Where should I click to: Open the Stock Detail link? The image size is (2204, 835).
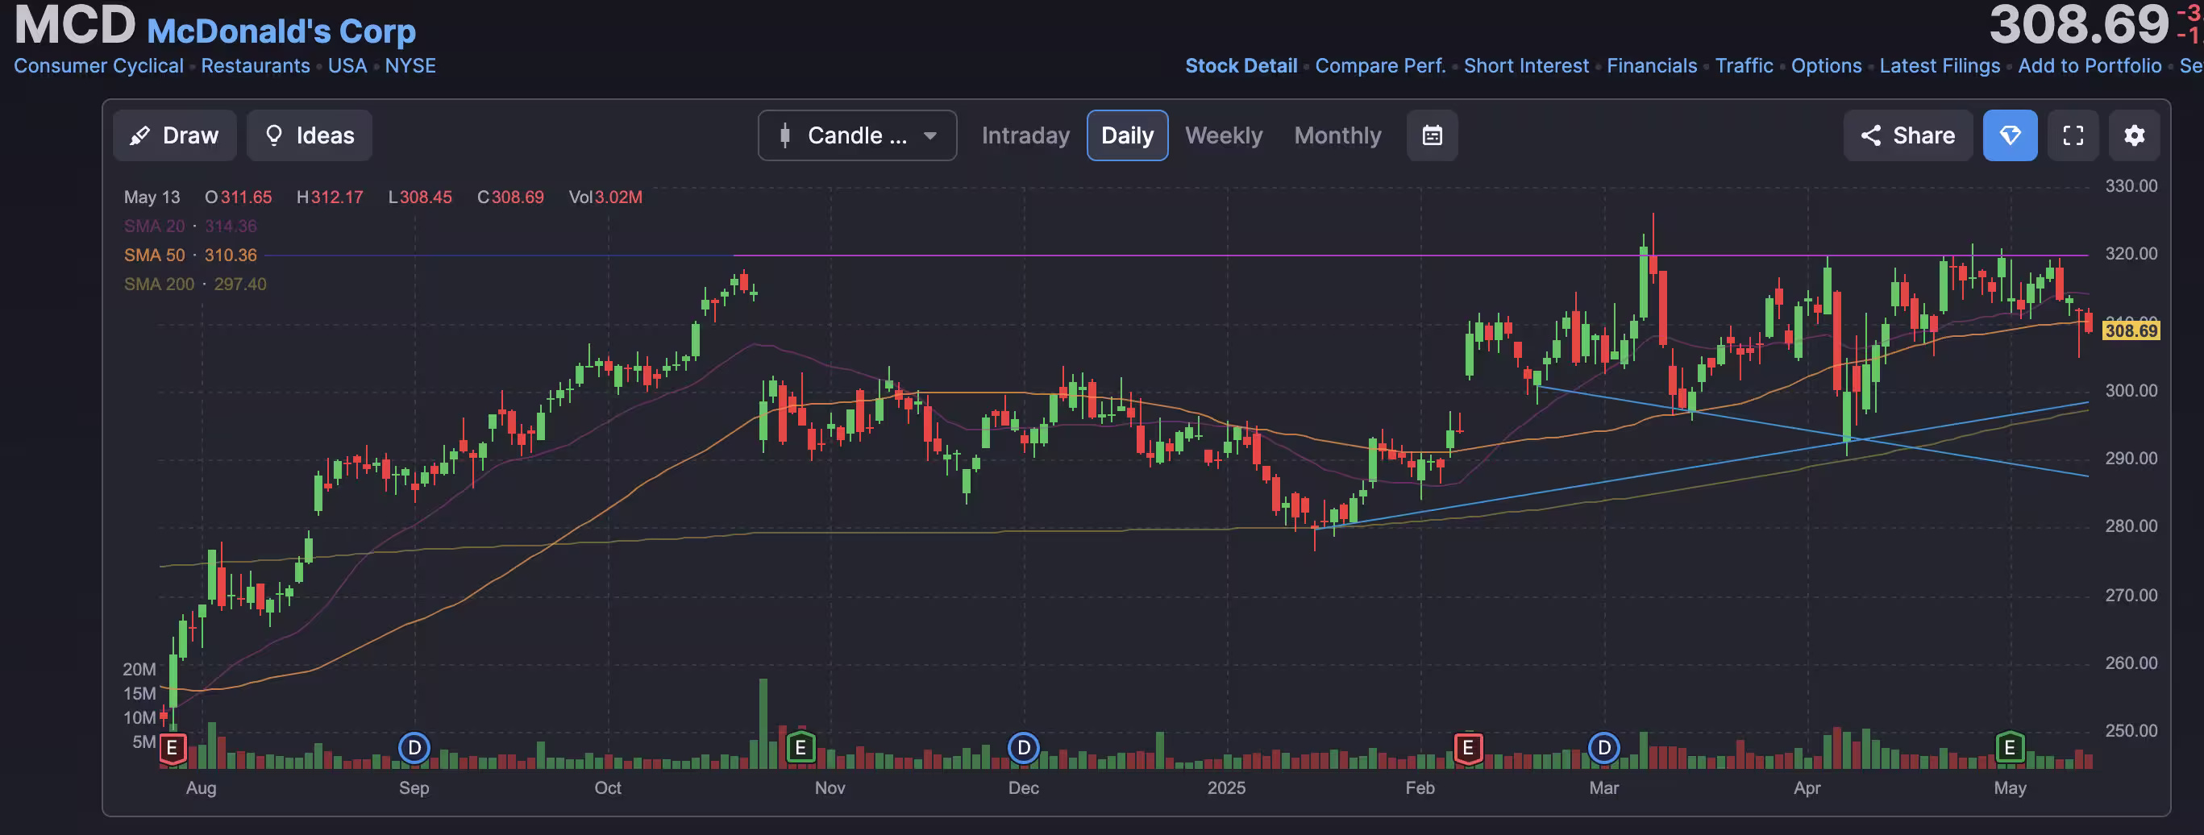[x=1241, y=66]
